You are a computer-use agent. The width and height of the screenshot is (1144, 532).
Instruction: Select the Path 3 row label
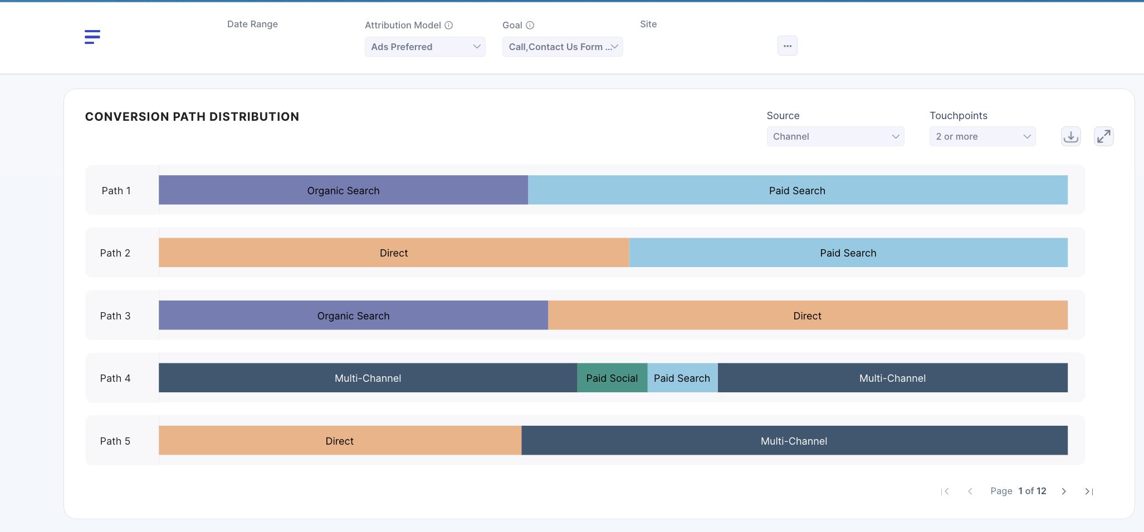click(x=115, y=316)
